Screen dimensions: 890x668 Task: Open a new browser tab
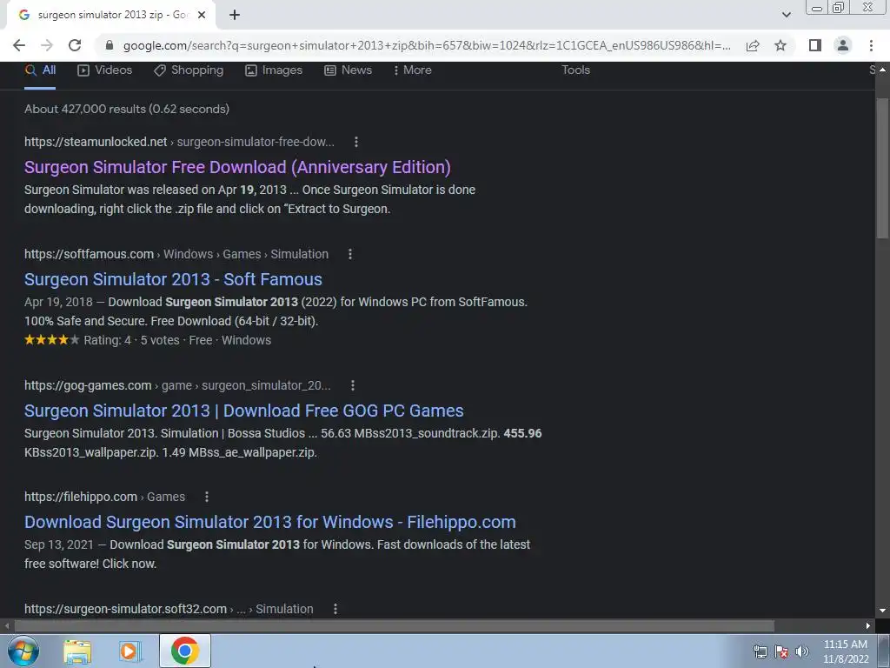tap(235, 15)
